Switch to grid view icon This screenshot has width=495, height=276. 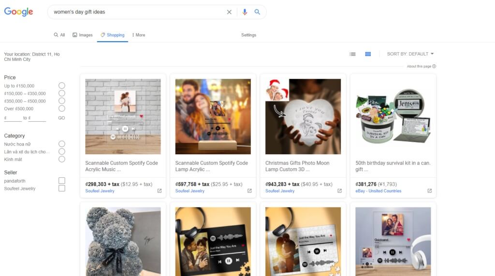coord(368,54)
